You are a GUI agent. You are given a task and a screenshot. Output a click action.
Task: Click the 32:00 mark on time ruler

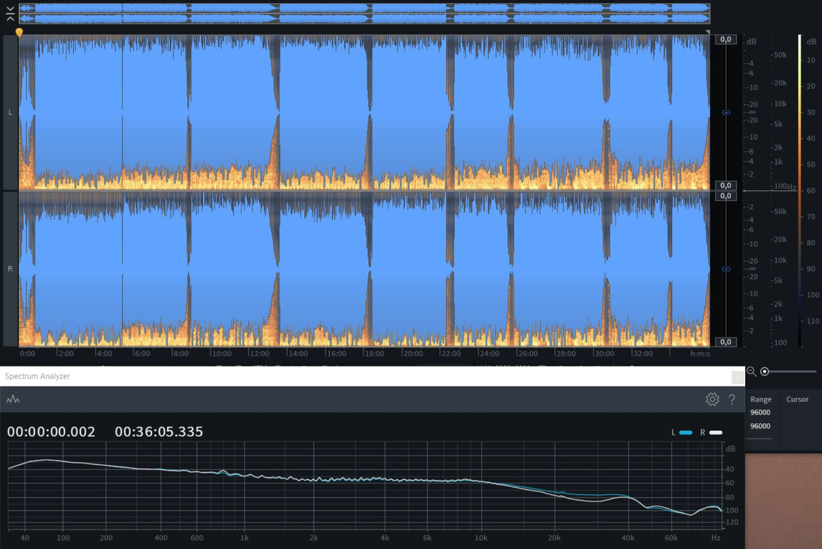point(643,354)
